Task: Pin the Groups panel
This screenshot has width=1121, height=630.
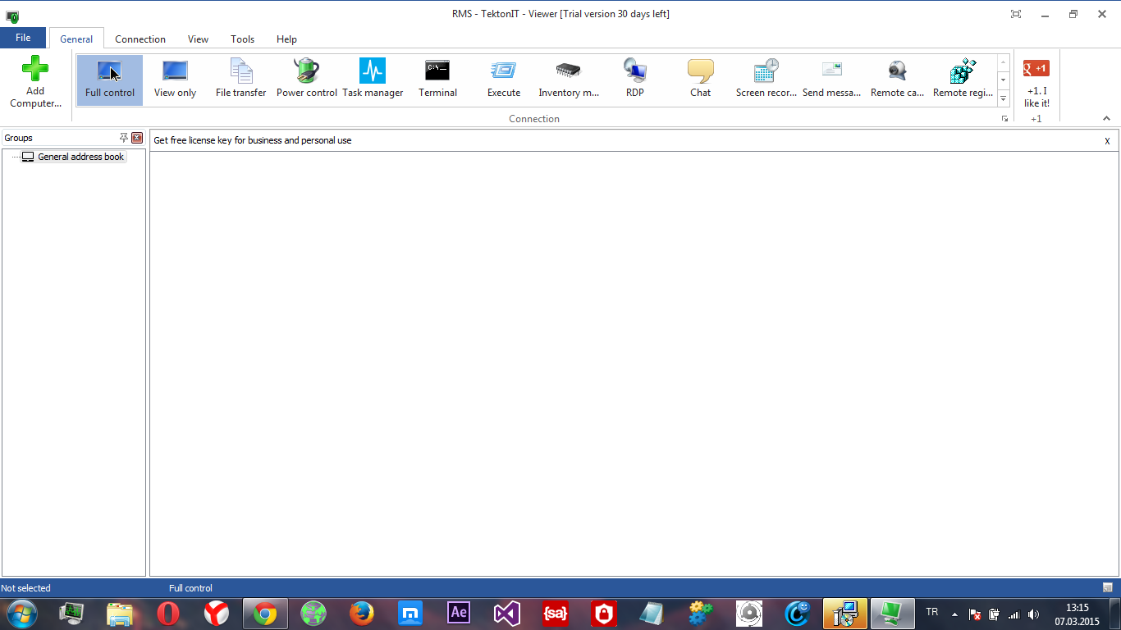Action: [x=124, y=138]
